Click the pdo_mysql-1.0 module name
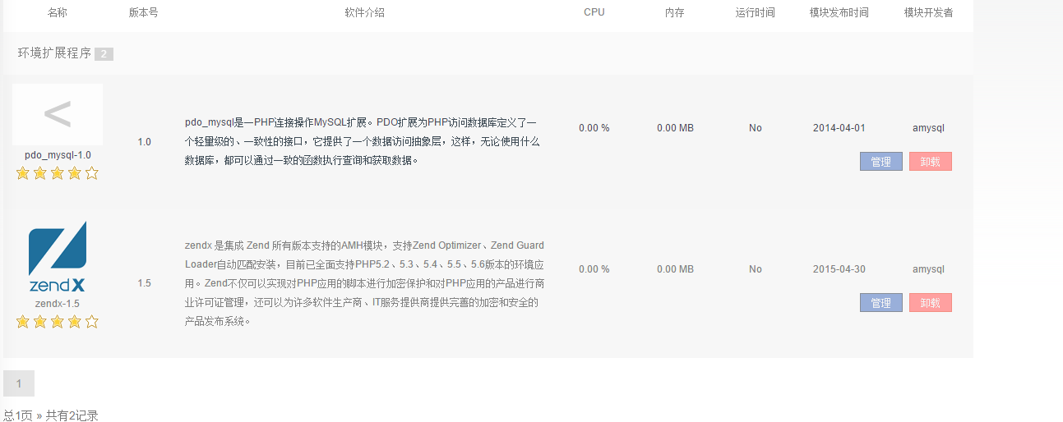1063x422 pixels. tap(58, 155)
